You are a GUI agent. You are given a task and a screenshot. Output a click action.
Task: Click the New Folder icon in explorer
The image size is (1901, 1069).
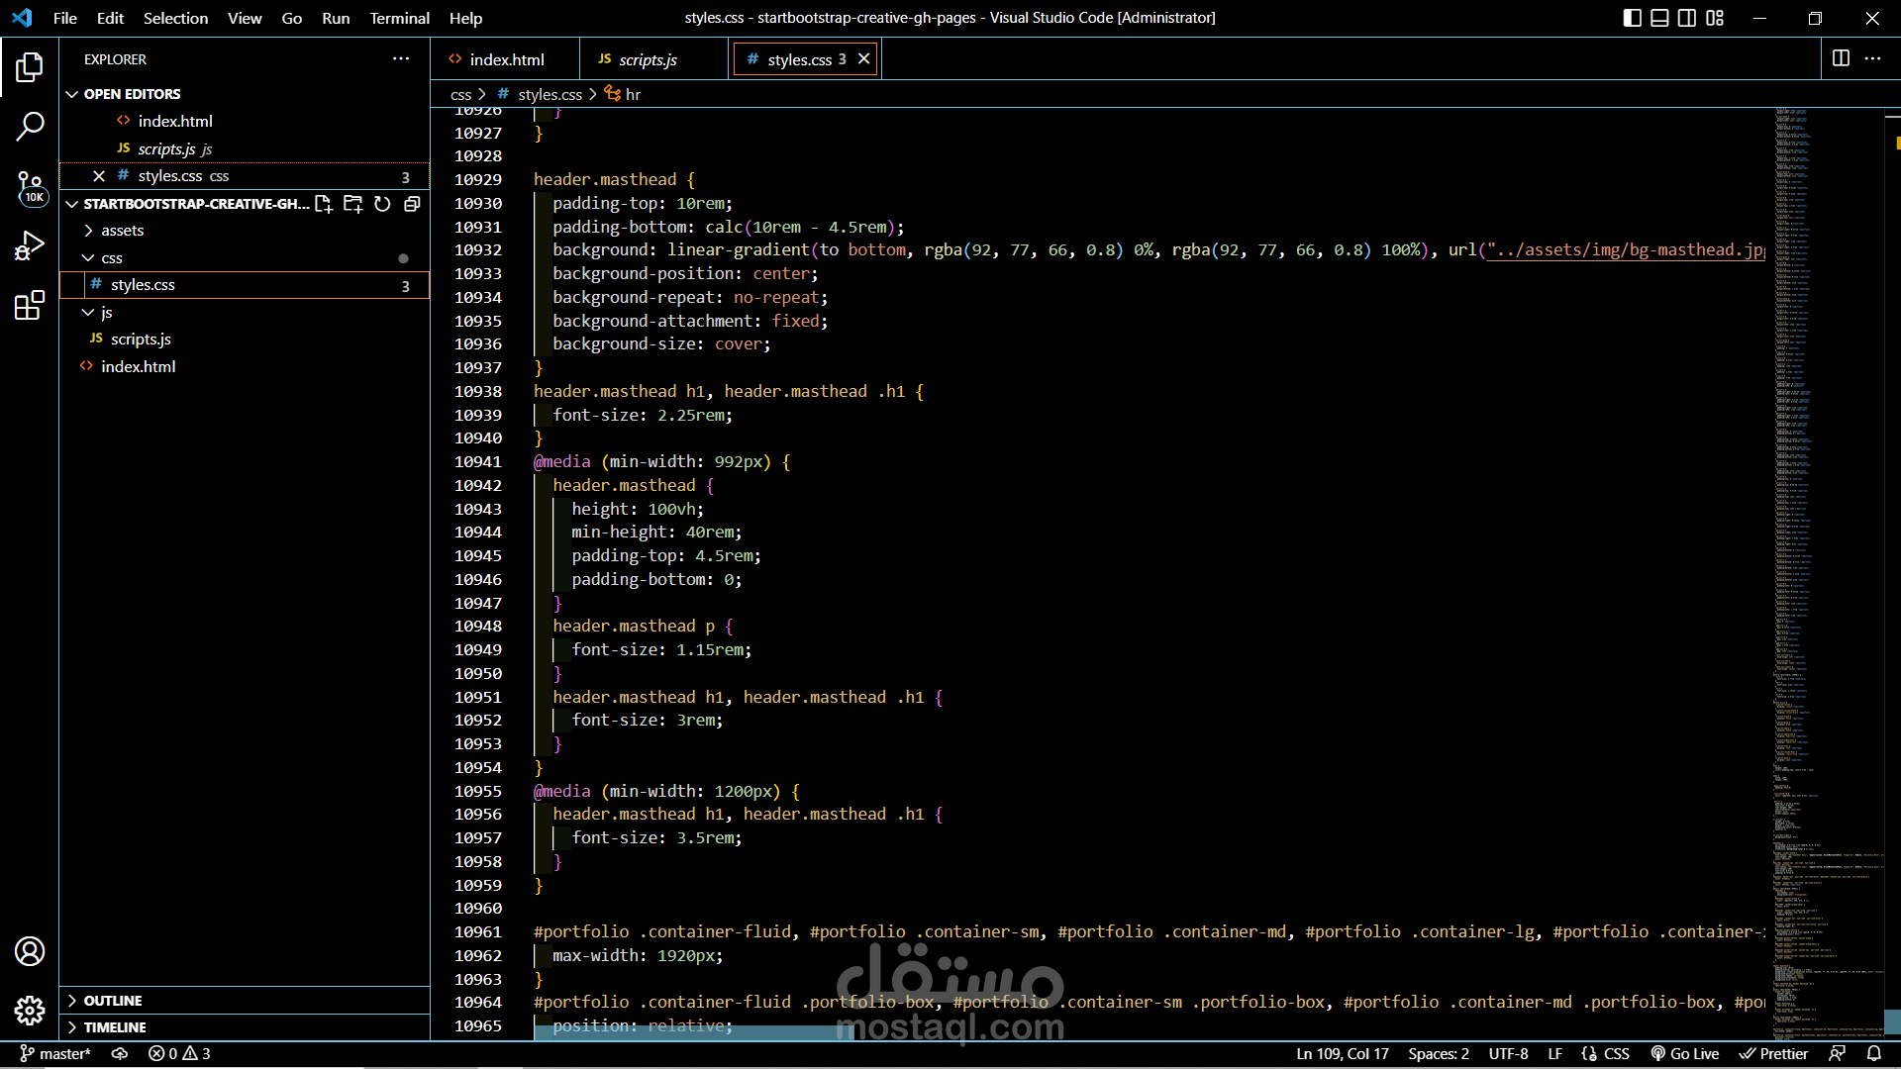coord(352,204)
